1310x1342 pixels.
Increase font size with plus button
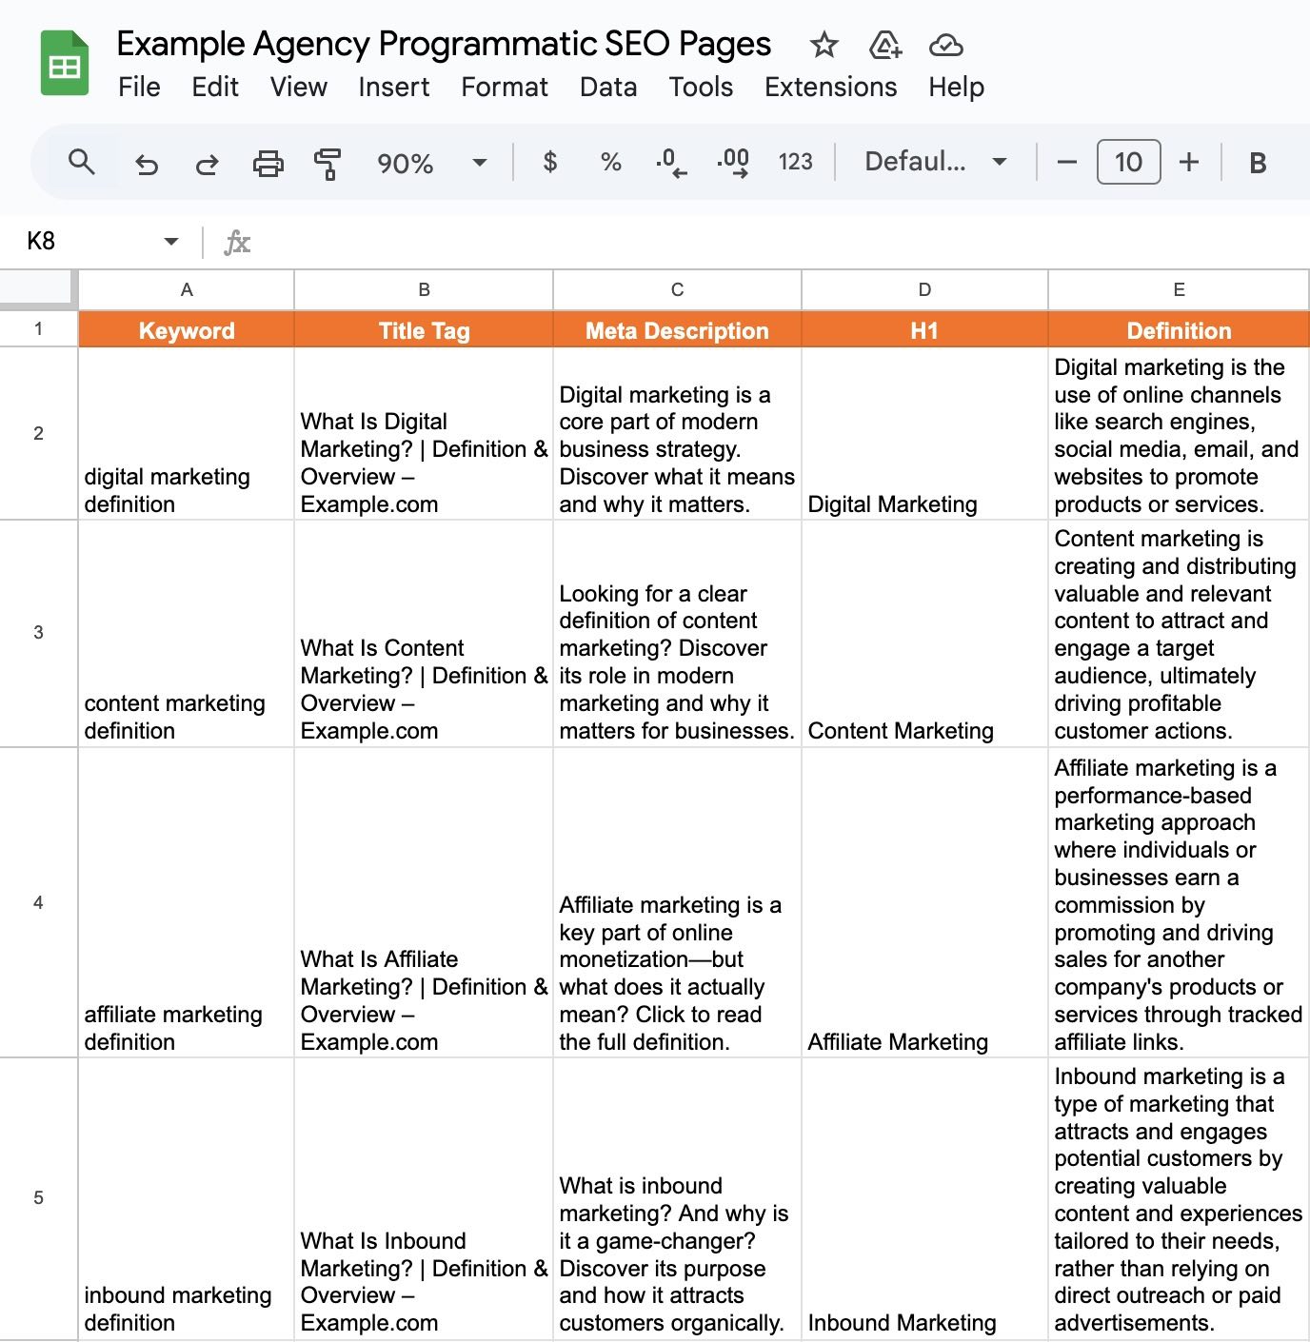click(x=1190, y=162)
